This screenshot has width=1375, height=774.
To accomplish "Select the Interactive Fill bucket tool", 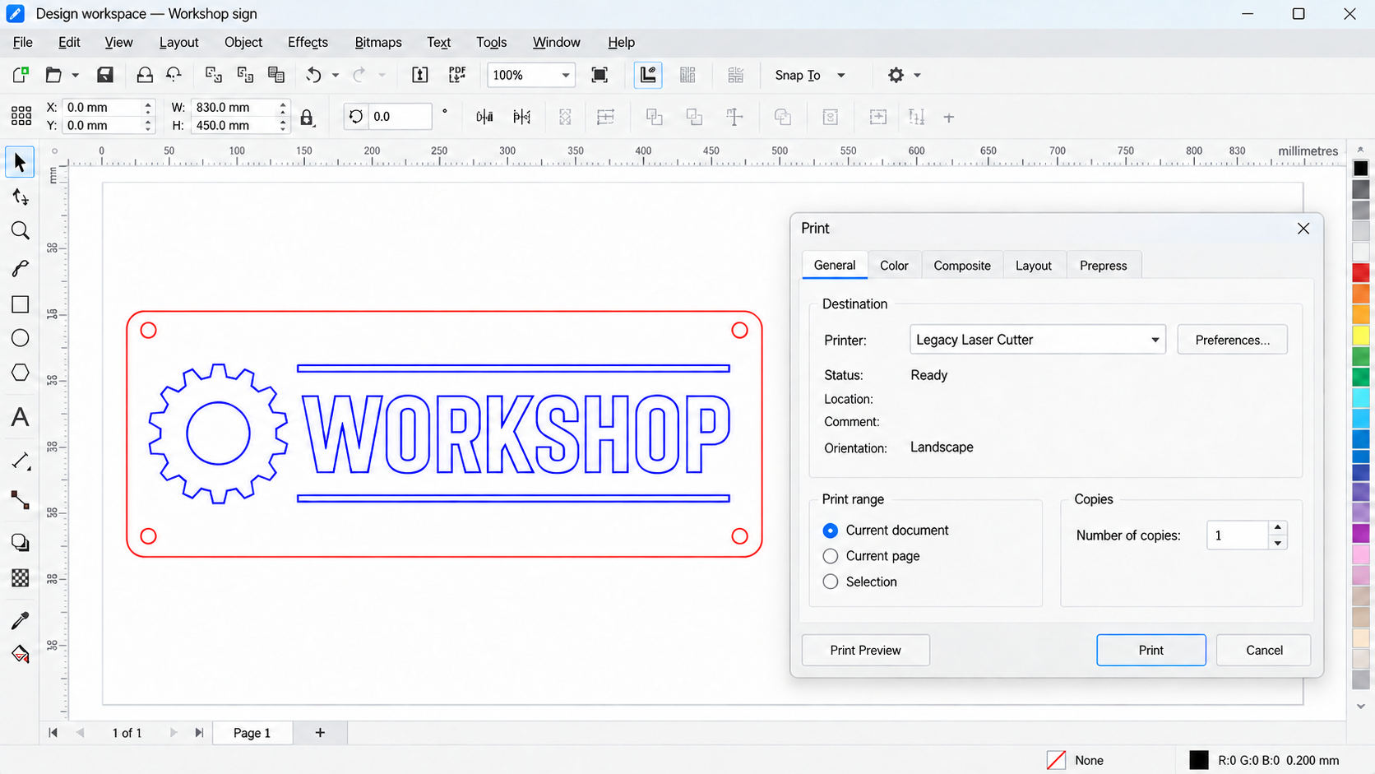I will point(20,654).
